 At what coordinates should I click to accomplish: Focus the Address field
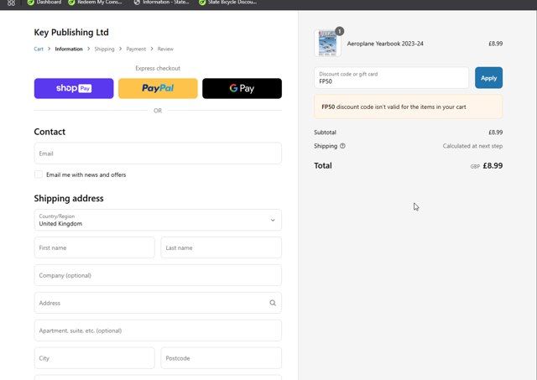[158, 303]
